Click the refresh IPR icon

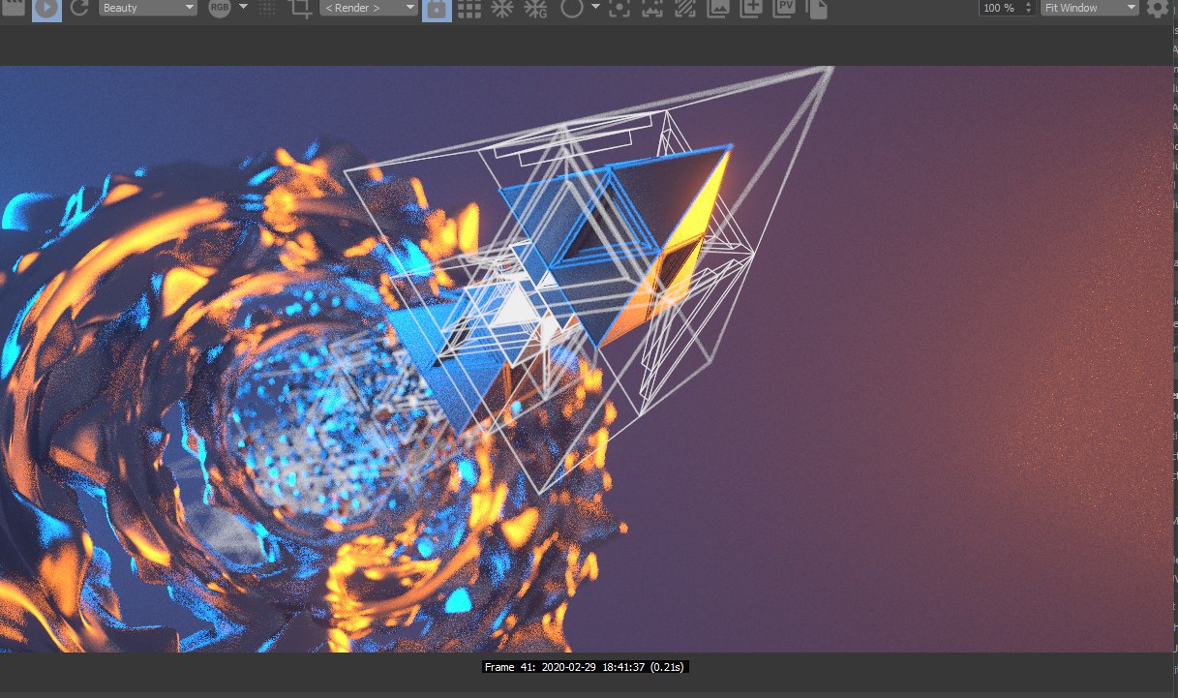coord(79,8)
